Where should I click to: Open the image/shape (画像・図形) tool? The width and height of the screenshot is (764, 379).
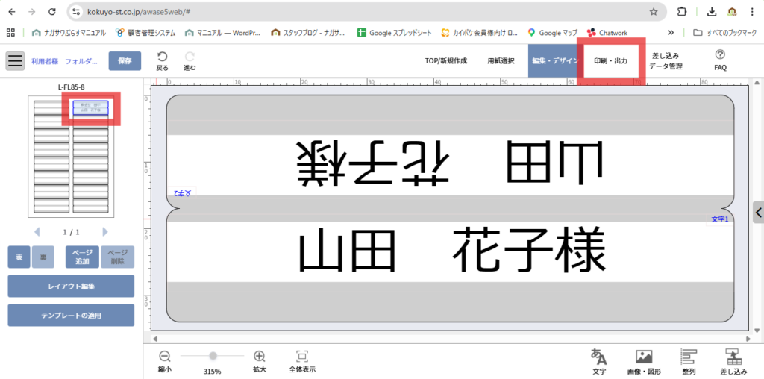(644, 357)
